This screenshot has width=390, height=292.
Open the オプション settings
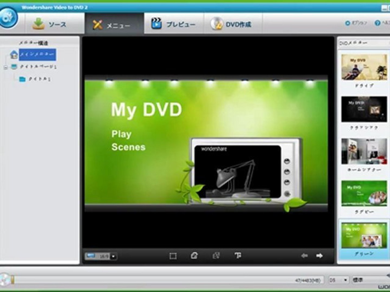[x=356, y=23]
